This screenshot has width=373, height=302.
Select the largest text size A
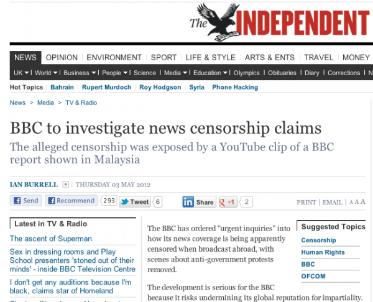[x=362, y=202]
